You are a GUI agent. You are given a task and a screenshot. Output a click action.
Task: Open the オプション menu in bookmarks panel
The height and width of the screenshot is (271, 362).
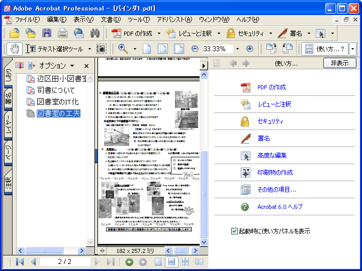click(56, 66)
